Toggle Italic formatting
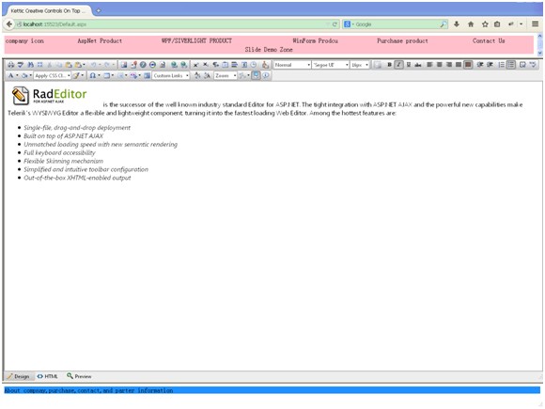 [x=399, y=65]
